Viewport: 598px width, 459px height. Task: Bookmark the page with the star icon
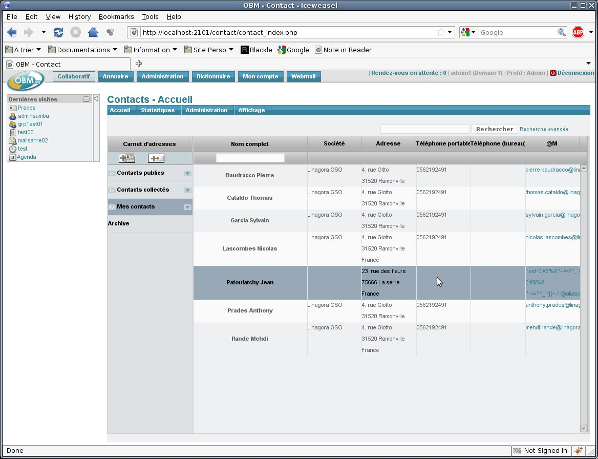440,32
